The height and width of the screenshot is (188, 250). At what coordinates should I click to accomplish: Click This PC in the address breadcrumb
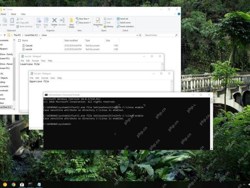(x=17, y=35)
